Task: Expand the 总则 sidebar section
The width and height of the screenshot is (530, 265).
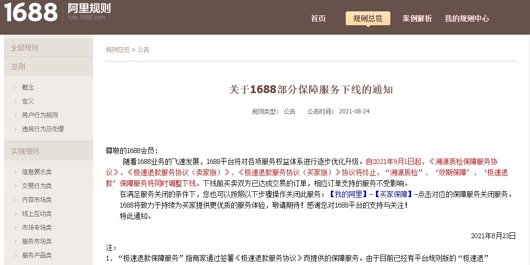Action: (18, 66)
